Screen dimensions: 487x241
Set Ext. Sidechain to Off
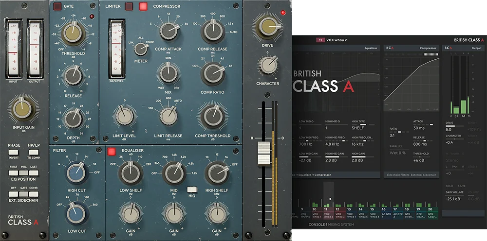[x=13, y=194]
